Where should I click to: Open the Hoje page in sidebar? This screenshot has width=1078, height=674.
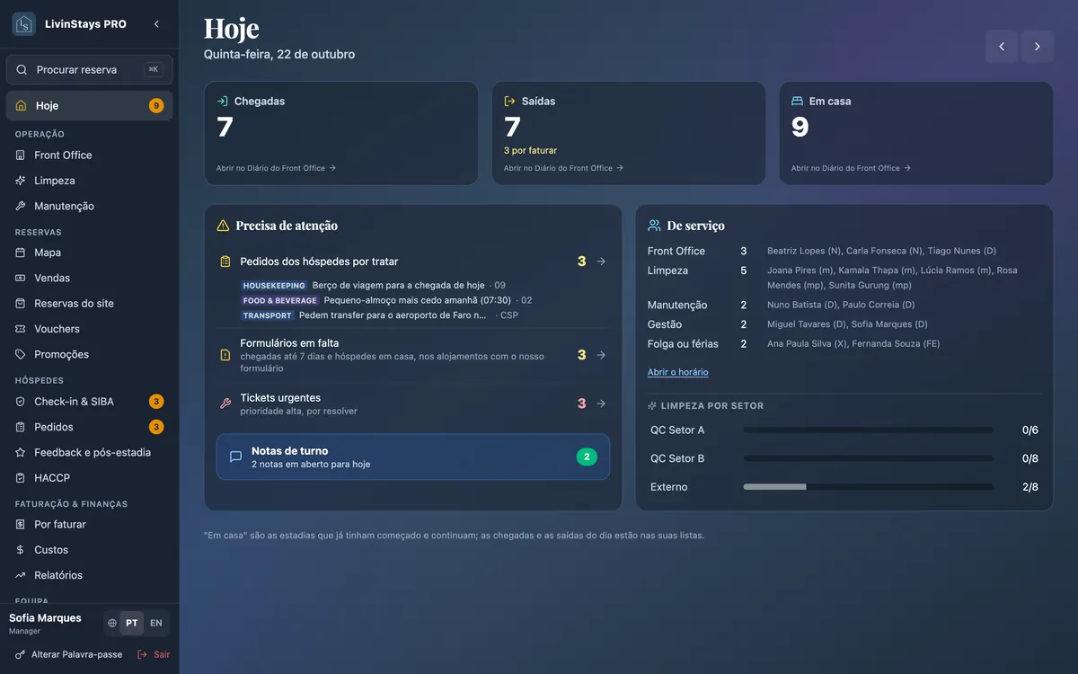pyautogui.click(x=89, y=106)
